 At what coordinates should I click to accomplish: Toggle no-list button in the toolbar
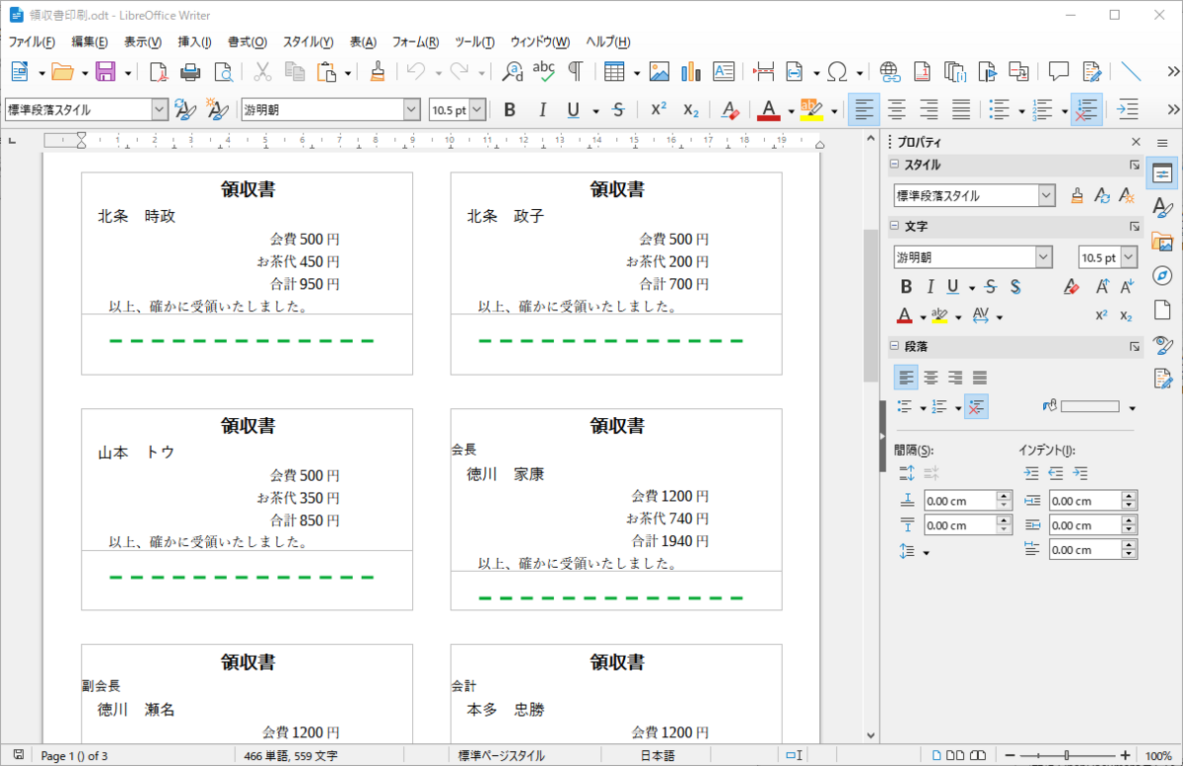pos(1086,109)
